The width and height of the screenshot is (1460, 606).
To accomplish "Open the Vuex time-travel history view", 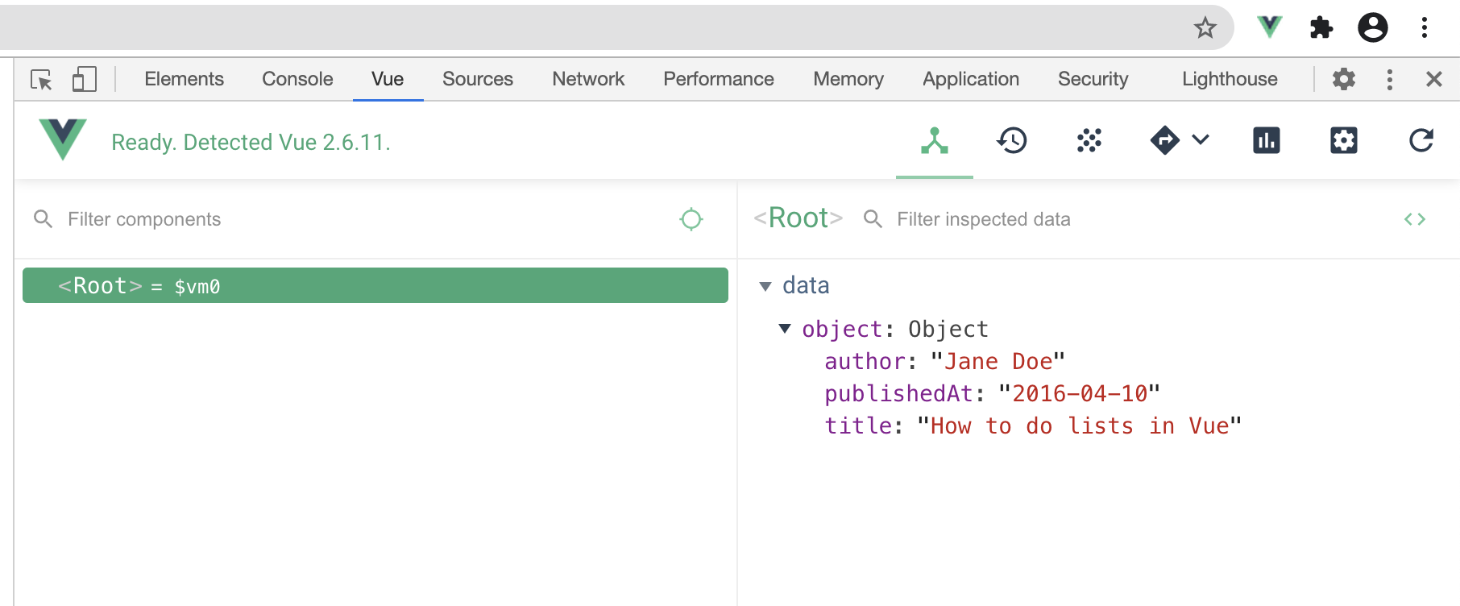I will (x=1011, y=141).
